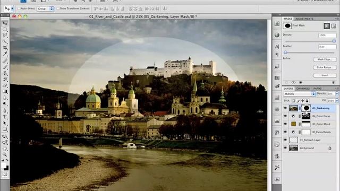Switch to the Adjustments tab
Screen dimensions: 340x191
tap(304, 19)
